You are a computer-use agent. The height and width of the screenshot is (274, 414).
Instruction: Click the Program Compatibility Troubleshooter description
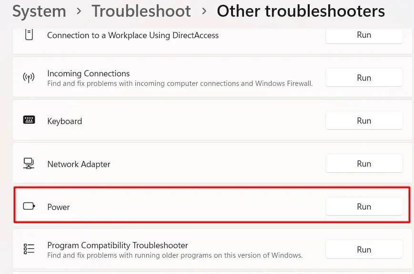(x=175, y=255)
